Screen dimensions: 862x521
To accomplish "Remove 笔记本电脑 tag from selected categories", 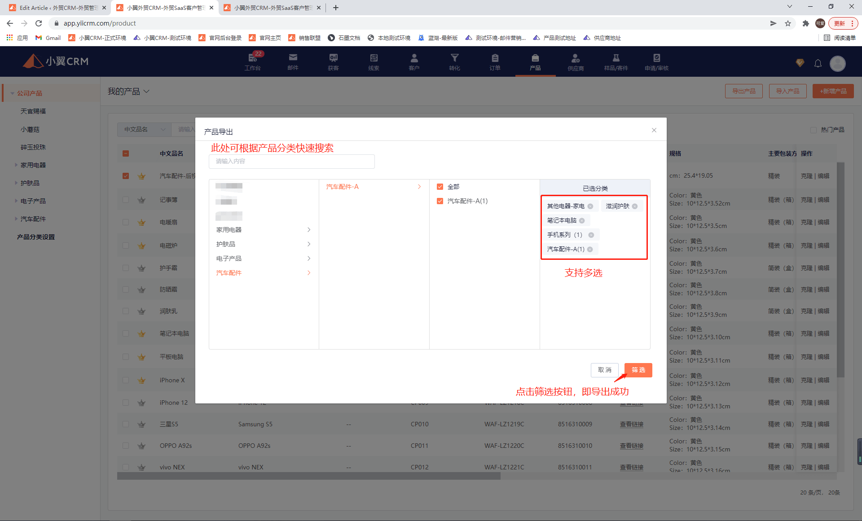I will (x=582, y=220).
